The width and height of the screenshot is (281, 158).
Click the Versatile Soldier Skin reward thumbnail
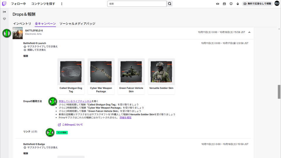coord(161,72)
